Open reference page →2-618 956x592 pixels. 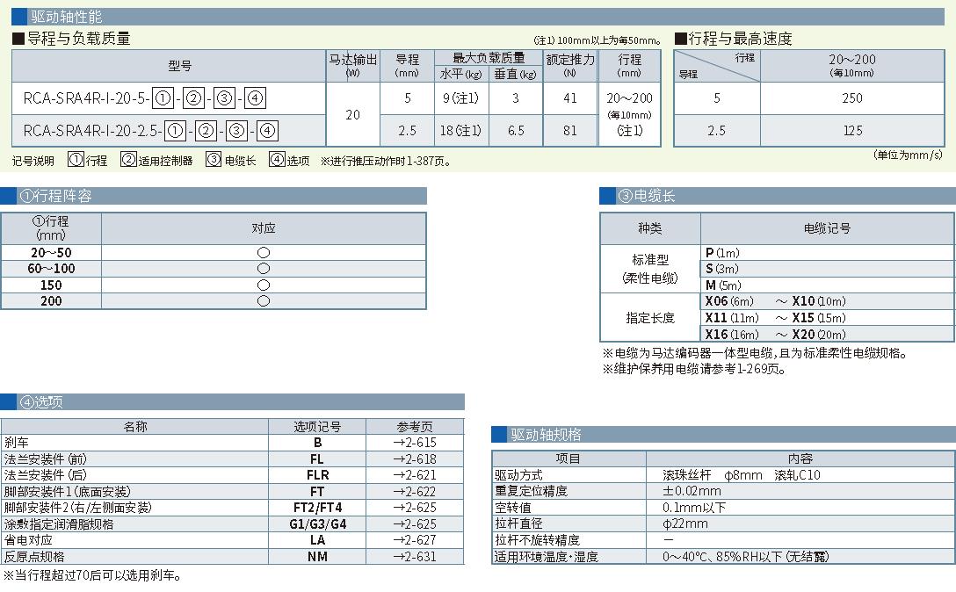coord(415,459)
